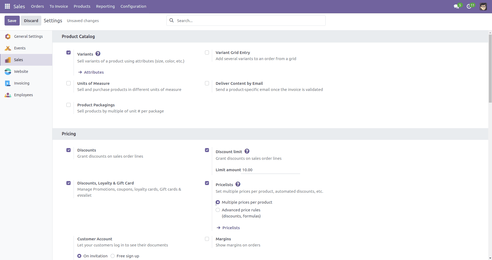Viewport: 492px width, 260px height.
Task: Click the settings Search field
Action: coord(246,21)
